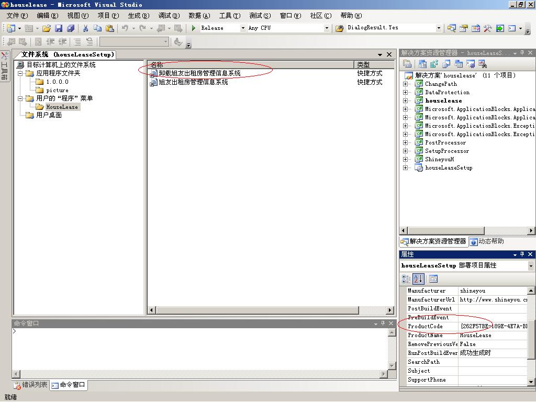This screenshot has height=402, width=536.
Task: Click the Property Pages icon in Properties panel
Action: point(433,279)
